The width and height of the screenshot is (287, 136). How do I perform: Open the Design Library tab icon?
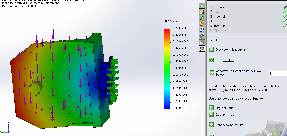[202, 18]
